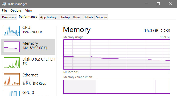Select the GPU 0 graph thumbnail
The image size is (177, 96).
point(12,93)
